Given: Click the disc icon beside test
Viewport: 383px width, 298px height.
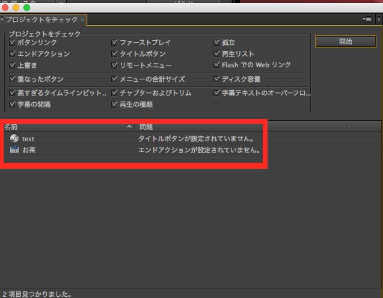Looking at the screenshot, I should (14, 139).
